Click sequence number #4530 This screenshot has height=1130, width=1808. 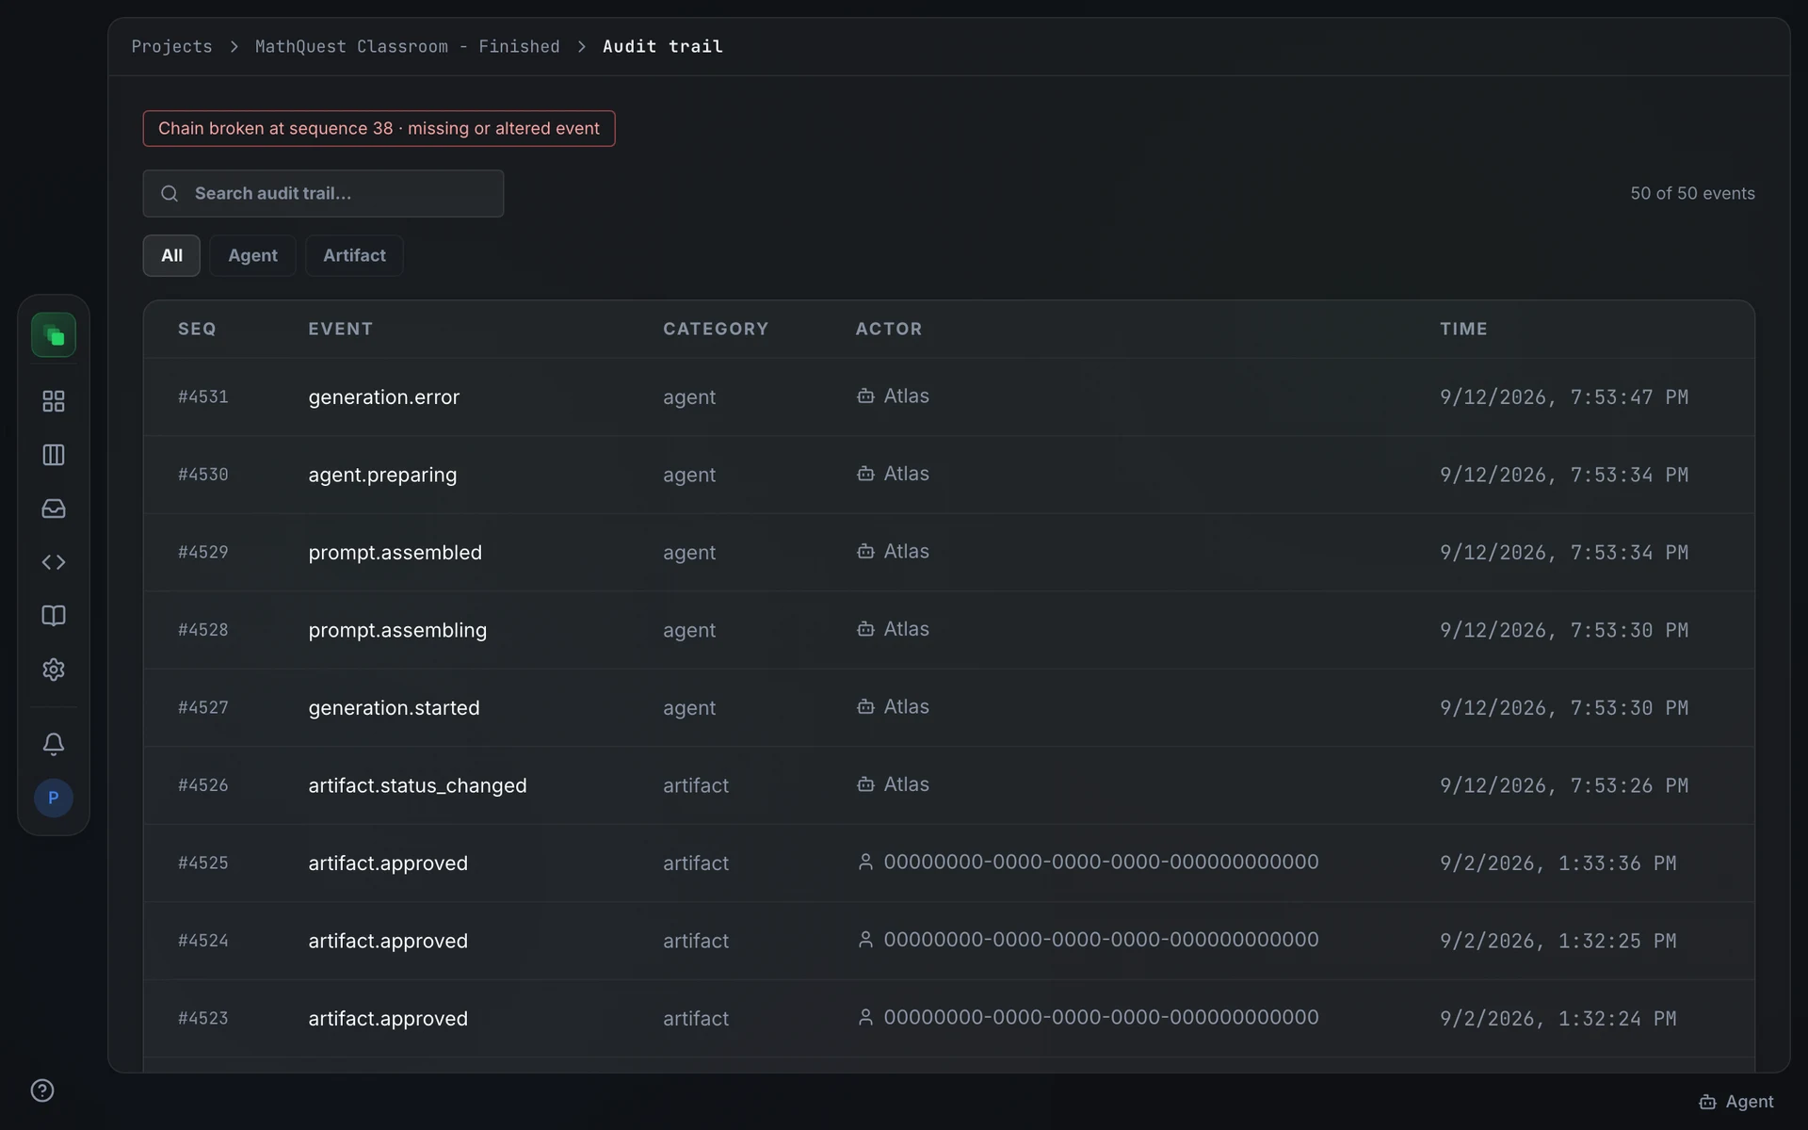pyautogui.click(x=203, y=475)
